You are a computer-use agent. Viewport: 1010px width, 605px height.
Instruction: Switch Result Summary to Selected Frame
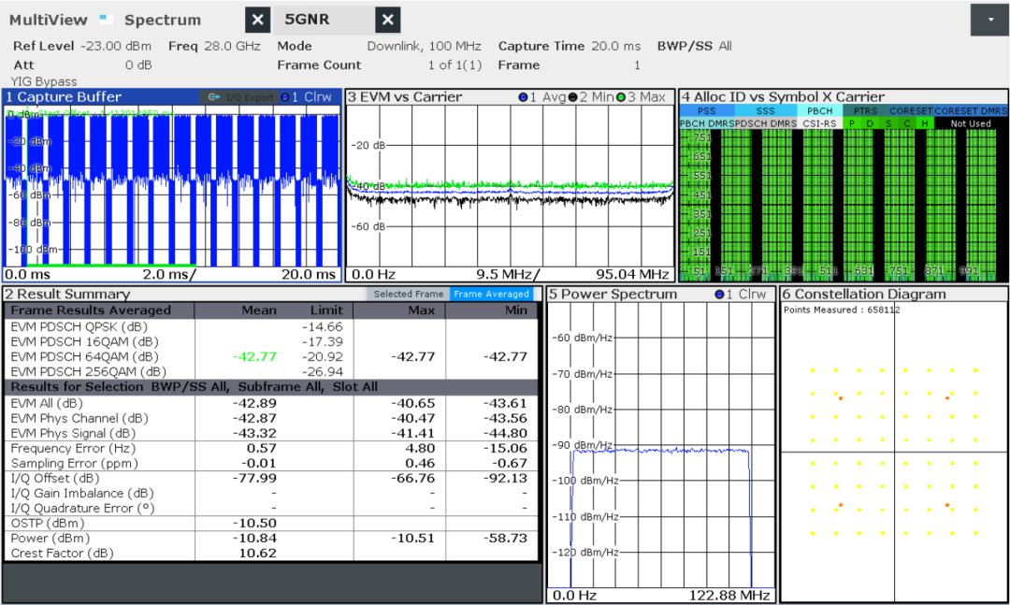click(x=409, y=294)
